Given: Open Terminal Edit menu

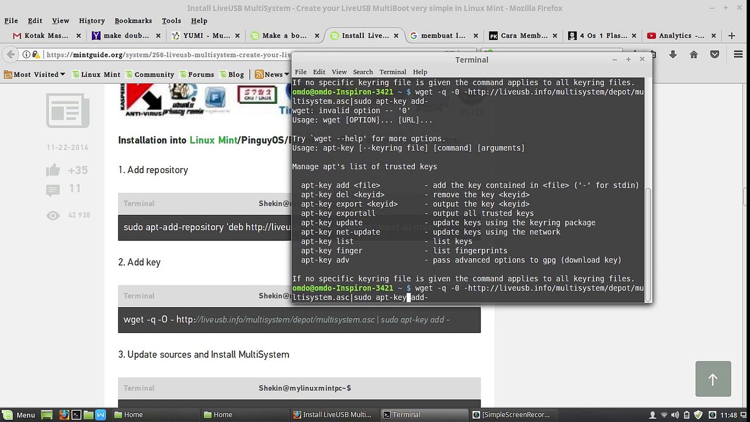Looking at the screenshot, I should point(319,72).
